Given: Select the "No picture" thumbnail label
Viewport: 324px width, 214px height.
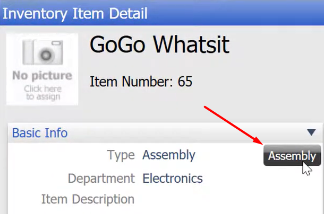Looking at the screenshot, I should pyautogui.click(x=42, y=75).
